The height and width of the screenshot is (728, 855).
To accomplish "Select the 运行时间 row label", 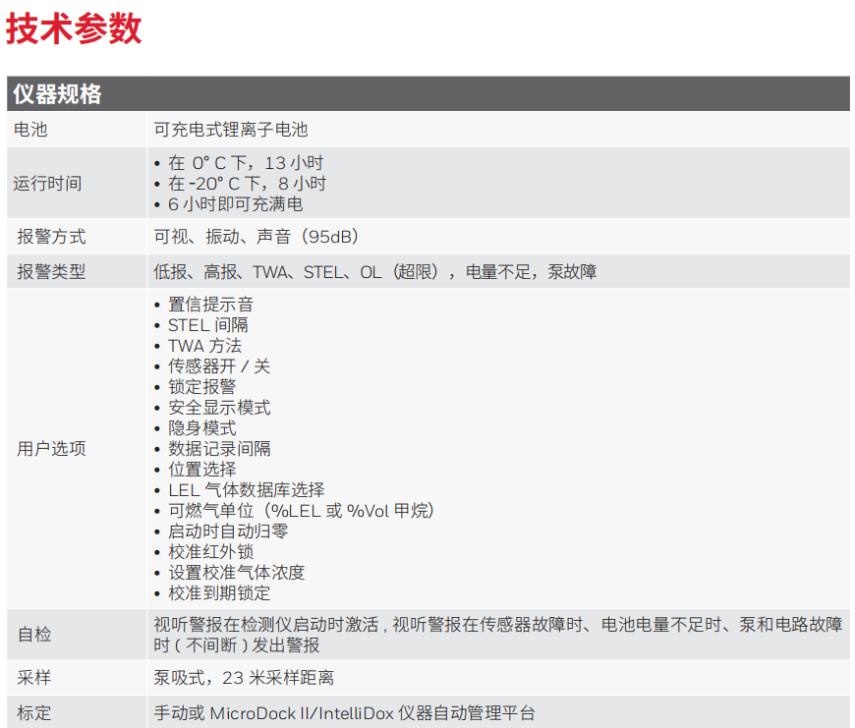I will (47, 183).
